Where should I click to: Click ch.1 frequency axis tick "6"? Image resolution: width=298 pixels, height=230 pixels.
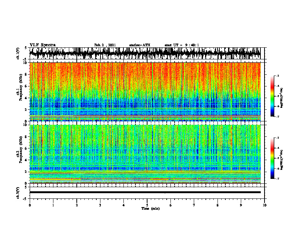pyautogui.click(x=27, y=86)
